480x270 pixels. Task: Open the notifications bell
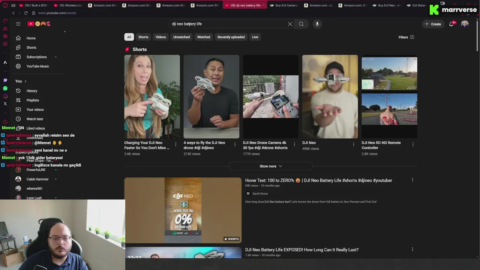pyautogui.click(x=451, y=24)
